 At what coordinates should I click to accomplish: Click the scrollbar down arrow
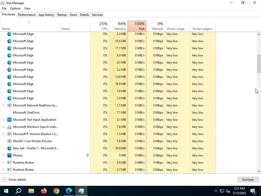click(x=259, y=171)
